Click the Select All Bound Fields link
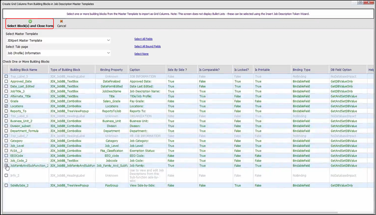Image resolution: width=376 pixels, height=215 pixels. point(147,46)
